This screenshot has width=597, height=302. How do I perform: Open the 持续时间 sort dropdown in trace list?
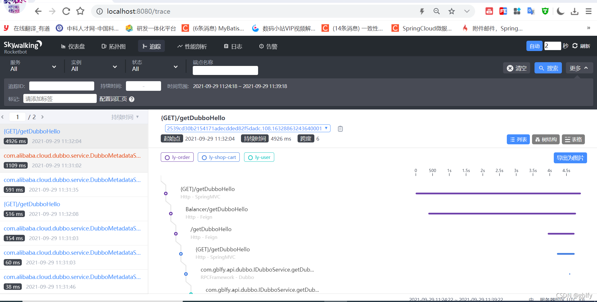pos(125,117)
